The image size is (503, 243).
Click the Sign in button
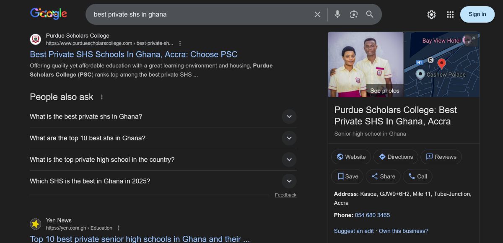[477, 14]
